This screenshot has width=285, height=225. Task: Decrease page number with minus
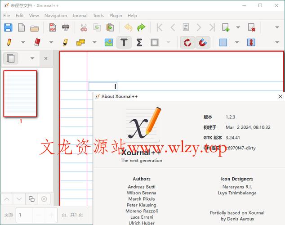[39, 215]
